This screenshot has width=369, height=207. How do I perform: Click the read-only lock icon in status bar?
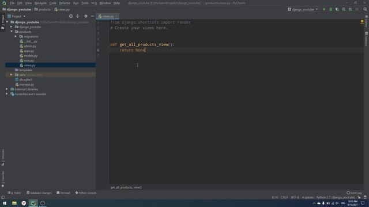tap(359, 197)
